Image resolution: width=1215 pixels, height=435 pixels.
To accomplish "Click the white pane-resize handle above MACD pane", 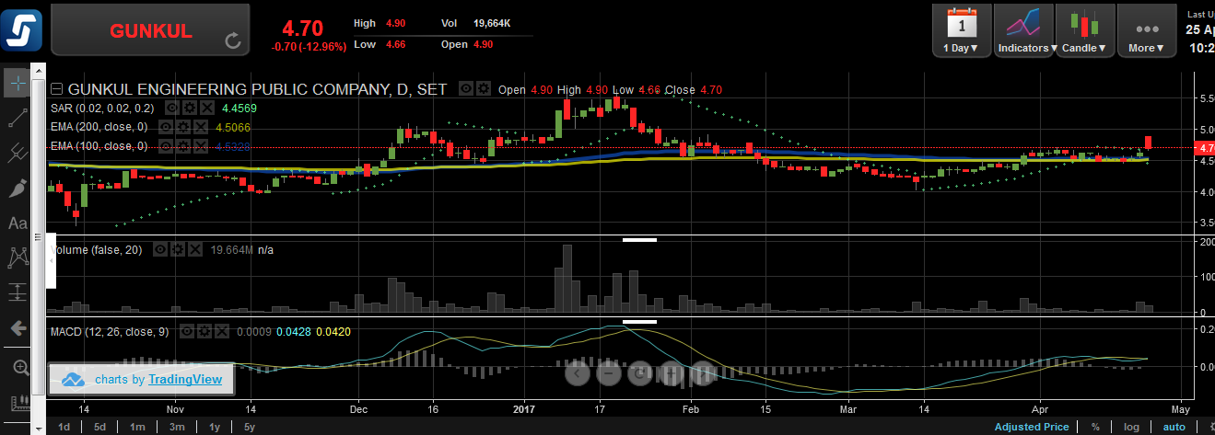I will (x=639, y=322).
